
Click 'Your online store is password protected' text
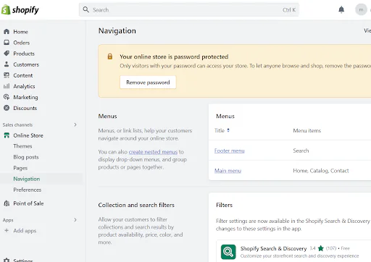coord(174,56)
